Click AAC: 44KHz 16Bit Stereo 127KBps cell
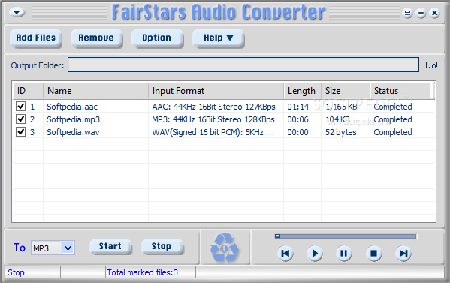 213,107
